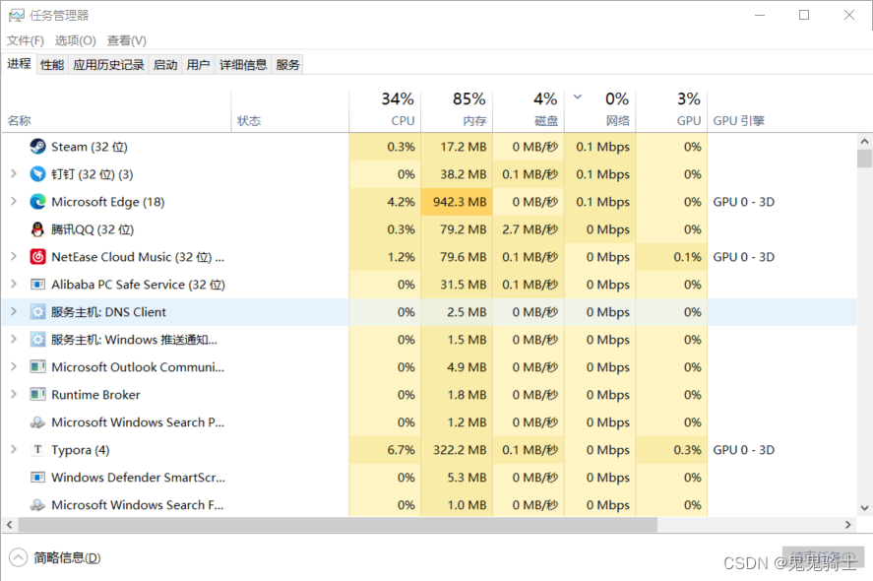Screen dimensions: 873x581
Task: Click the horizontal scrollbar left arrow
Action: pos(9,525)
